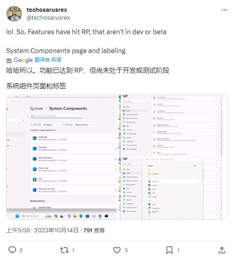The width and height of the screenshot is (234, 259).
Task: Click the Windows Start icon in the screenshot taskbar
Action: (17, 216)
